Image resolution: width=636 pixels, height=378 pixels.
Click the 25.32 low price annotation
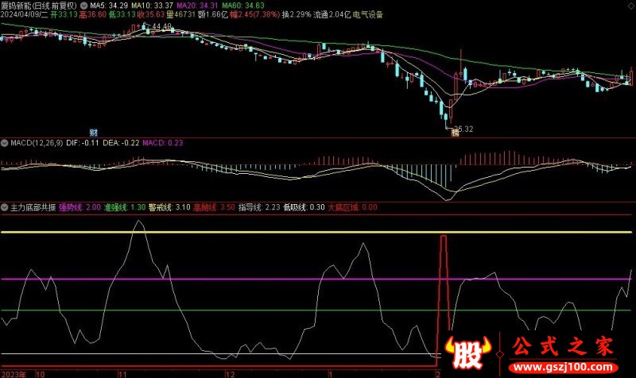(x=463, y=129)
